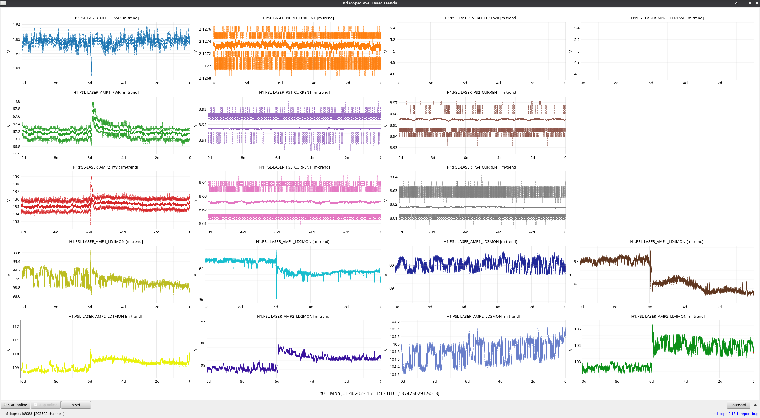The image size is (760, 418).
Task: Click the NPRO_LD2PWR flat-line plot
Action: [x=667, y=51]
